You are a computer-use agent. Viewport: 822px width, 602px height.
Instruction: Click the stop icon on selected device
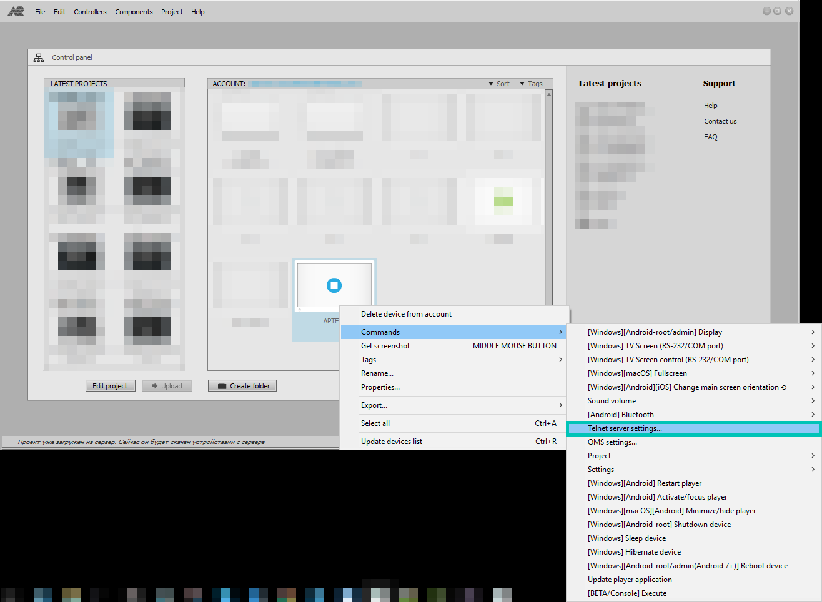point(334,285)
